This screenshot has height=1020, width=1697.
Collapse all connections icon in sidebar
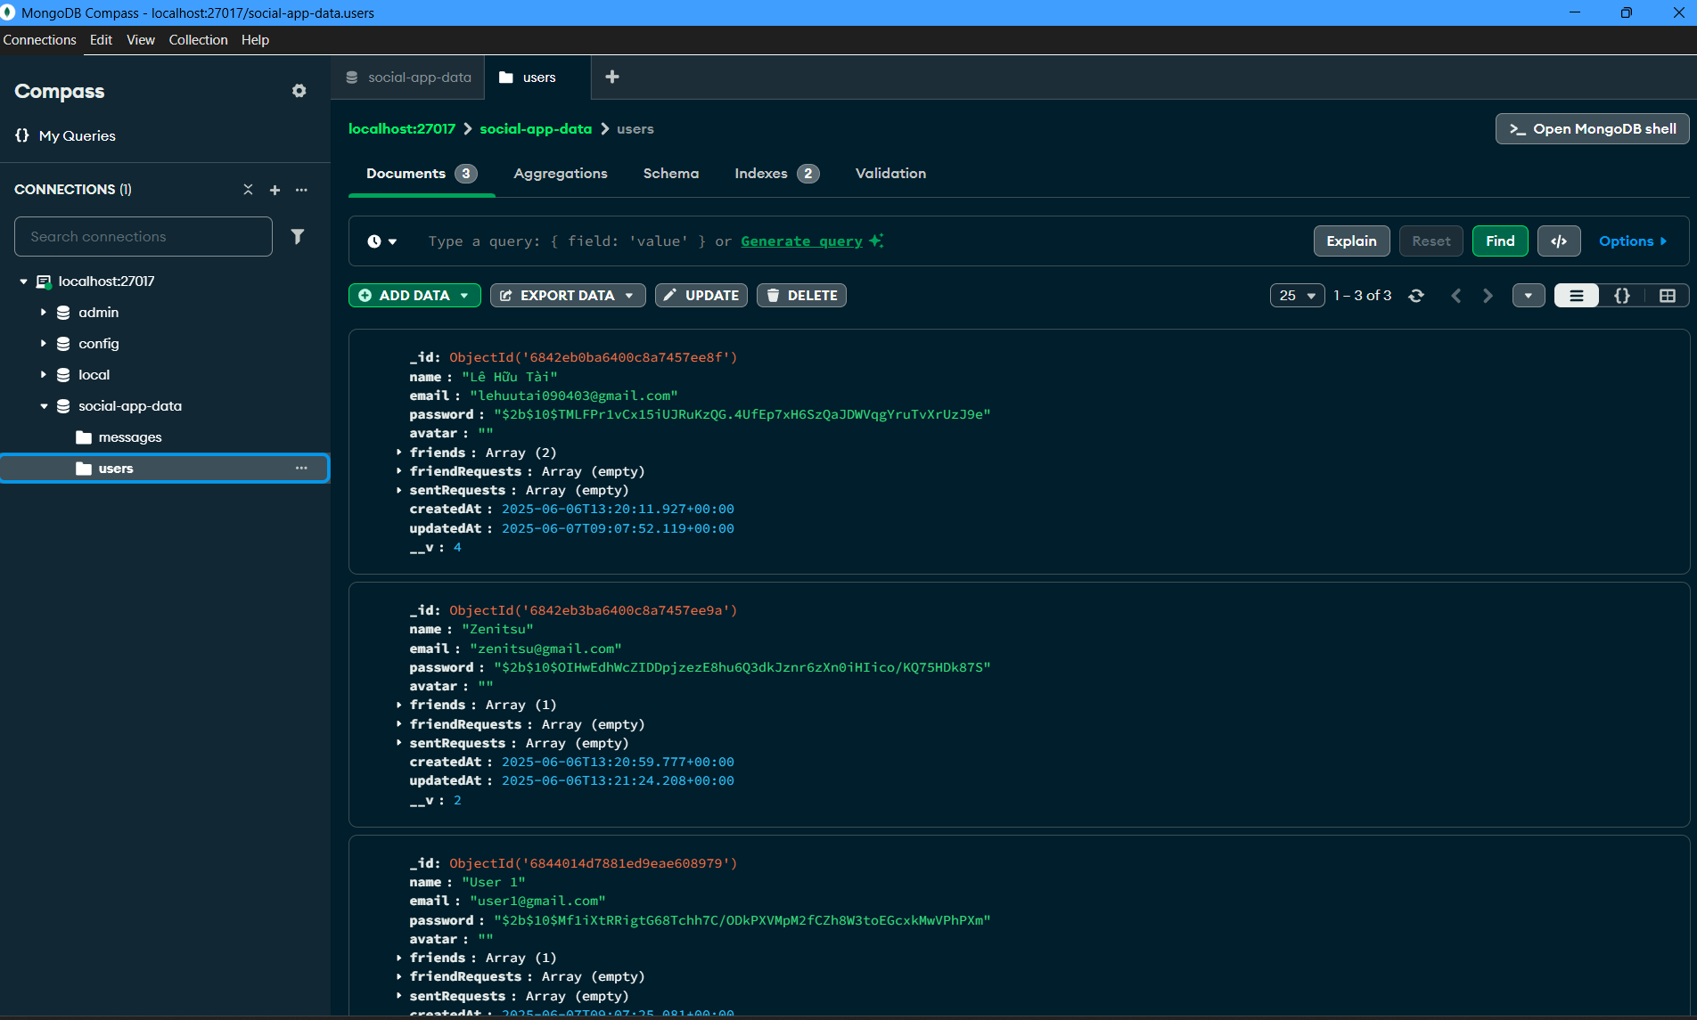[248, 190]
